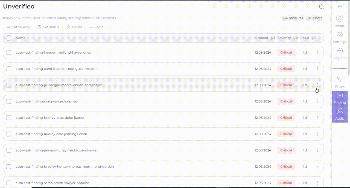The height and width of the screenshot is (188, 350).
Task: Click the Log out icon
Action: pyautogui.click(x=340, y=51)
